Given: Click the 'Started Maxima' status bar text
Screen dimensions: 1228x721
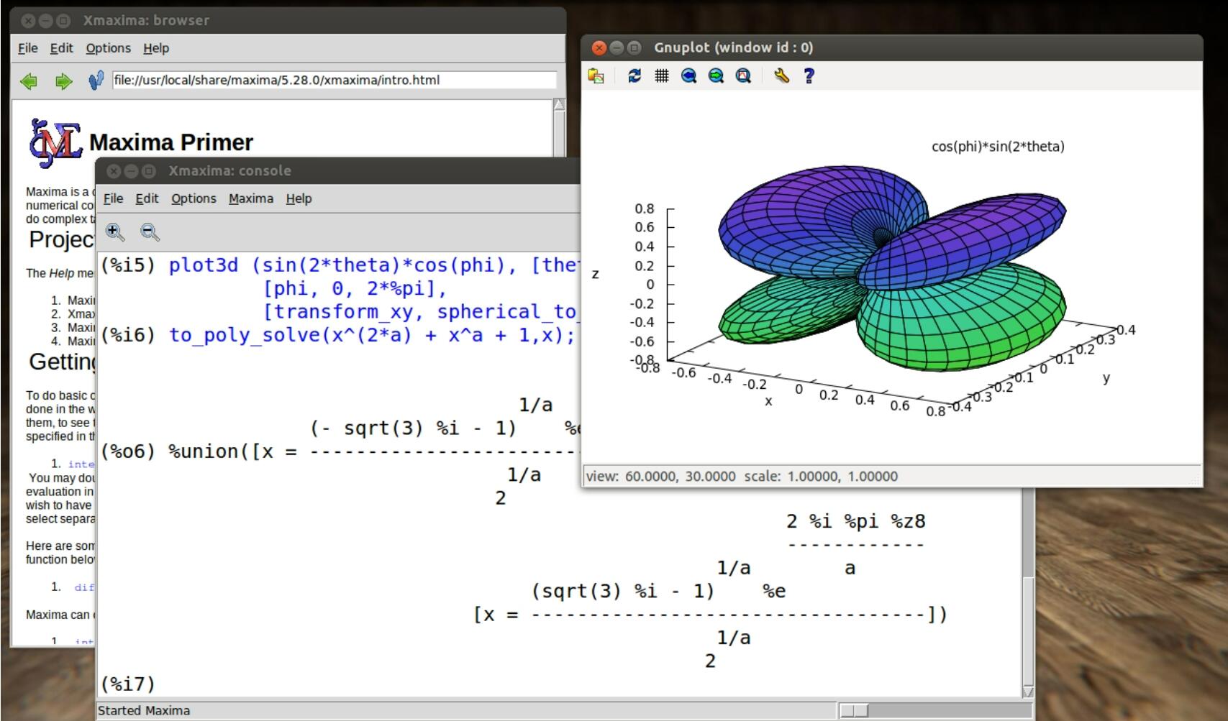Looking at the screenshot, I should pyautogui.click(x=144, y=710).
